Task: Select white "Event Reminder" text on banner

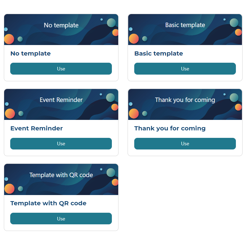Action: [x=61, y=100]
